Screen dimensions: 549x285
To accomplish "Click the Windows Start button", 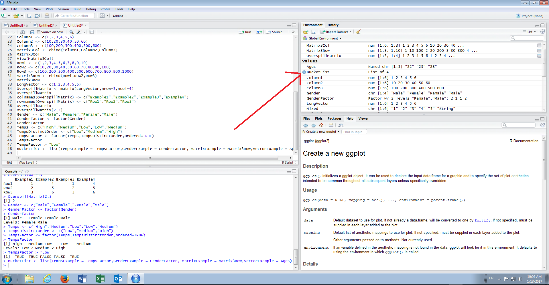I will point(7,279).
